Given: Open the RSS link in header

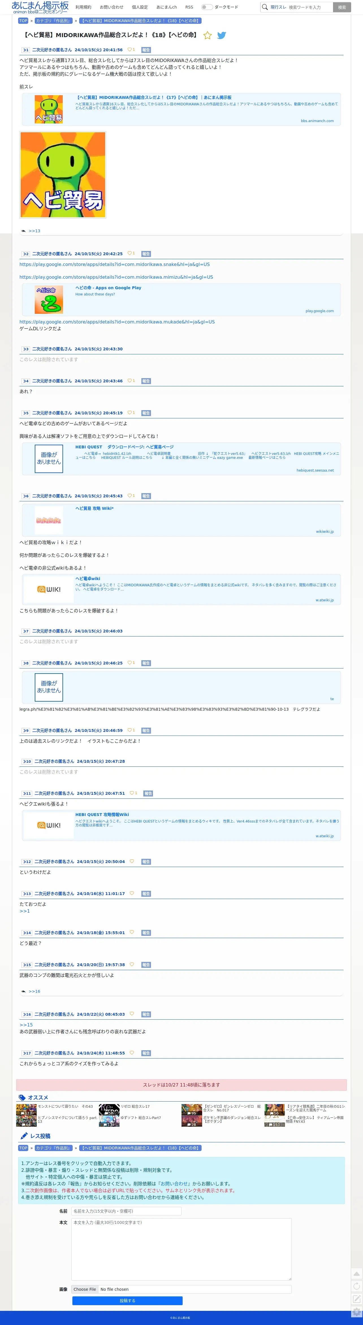Looking at the screenshot, I should click(189, 7).
